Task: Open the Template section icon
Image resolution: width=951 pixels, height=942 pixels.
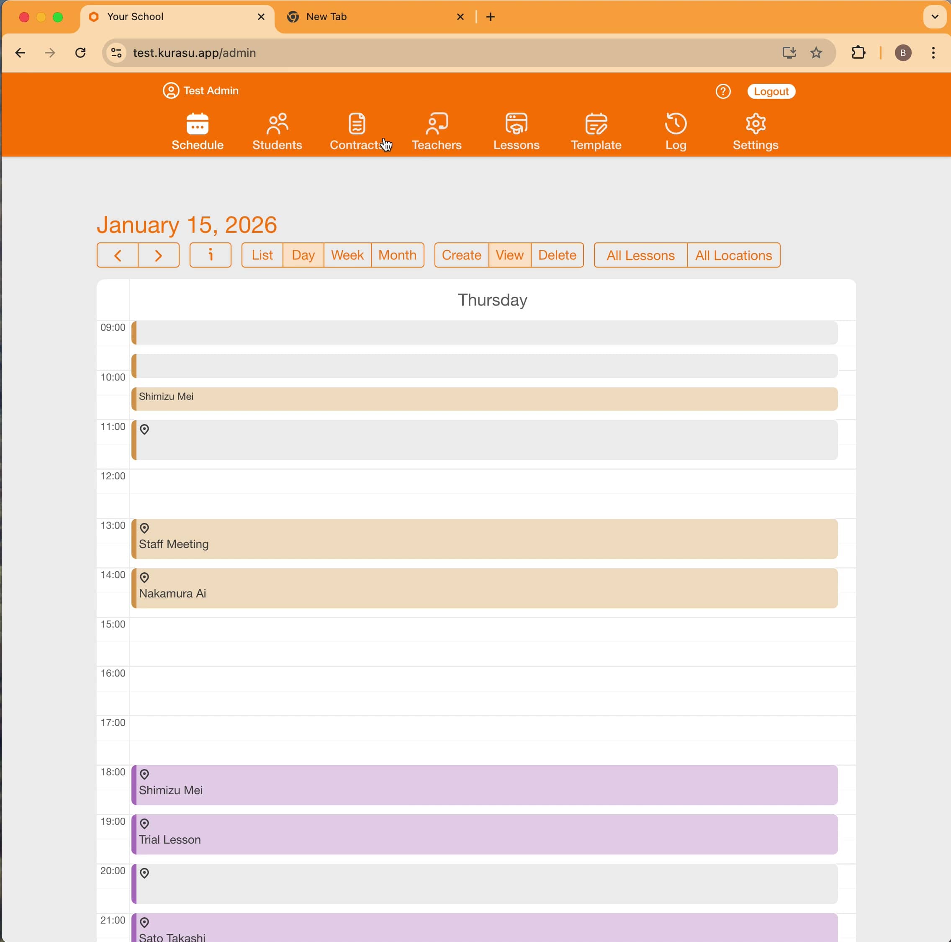Action: (596, 124)
